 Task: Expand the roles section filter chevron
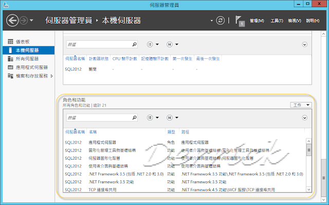tap(305, 117)
